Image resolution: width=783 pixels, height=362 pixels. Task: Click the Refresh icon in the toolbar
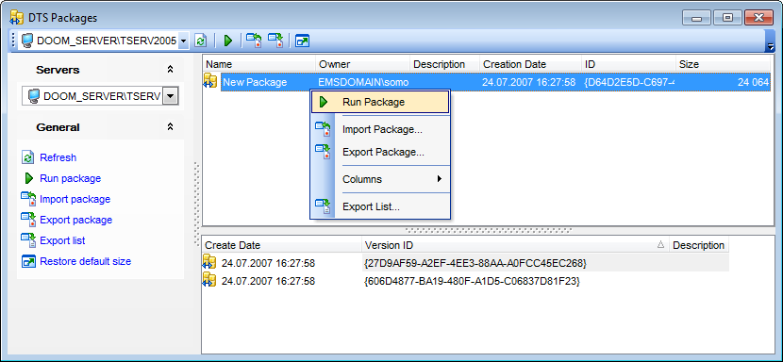(x=200, y=41)
